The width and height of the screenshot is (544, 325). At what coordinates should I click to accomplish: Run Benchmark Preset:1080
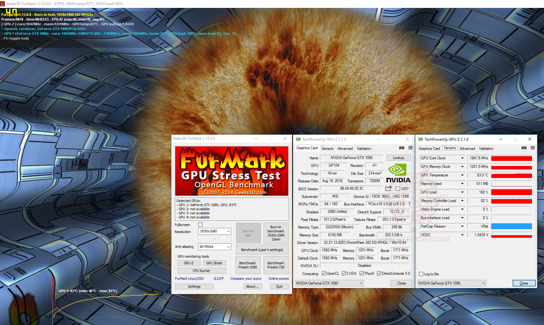pos(248,265)
